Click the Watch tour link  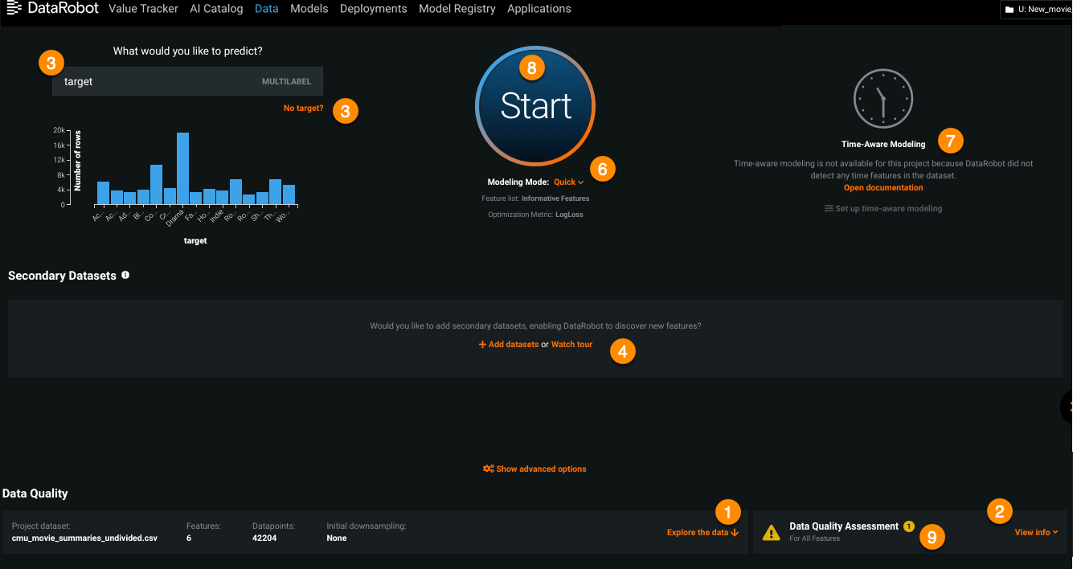tap(571, 344)
